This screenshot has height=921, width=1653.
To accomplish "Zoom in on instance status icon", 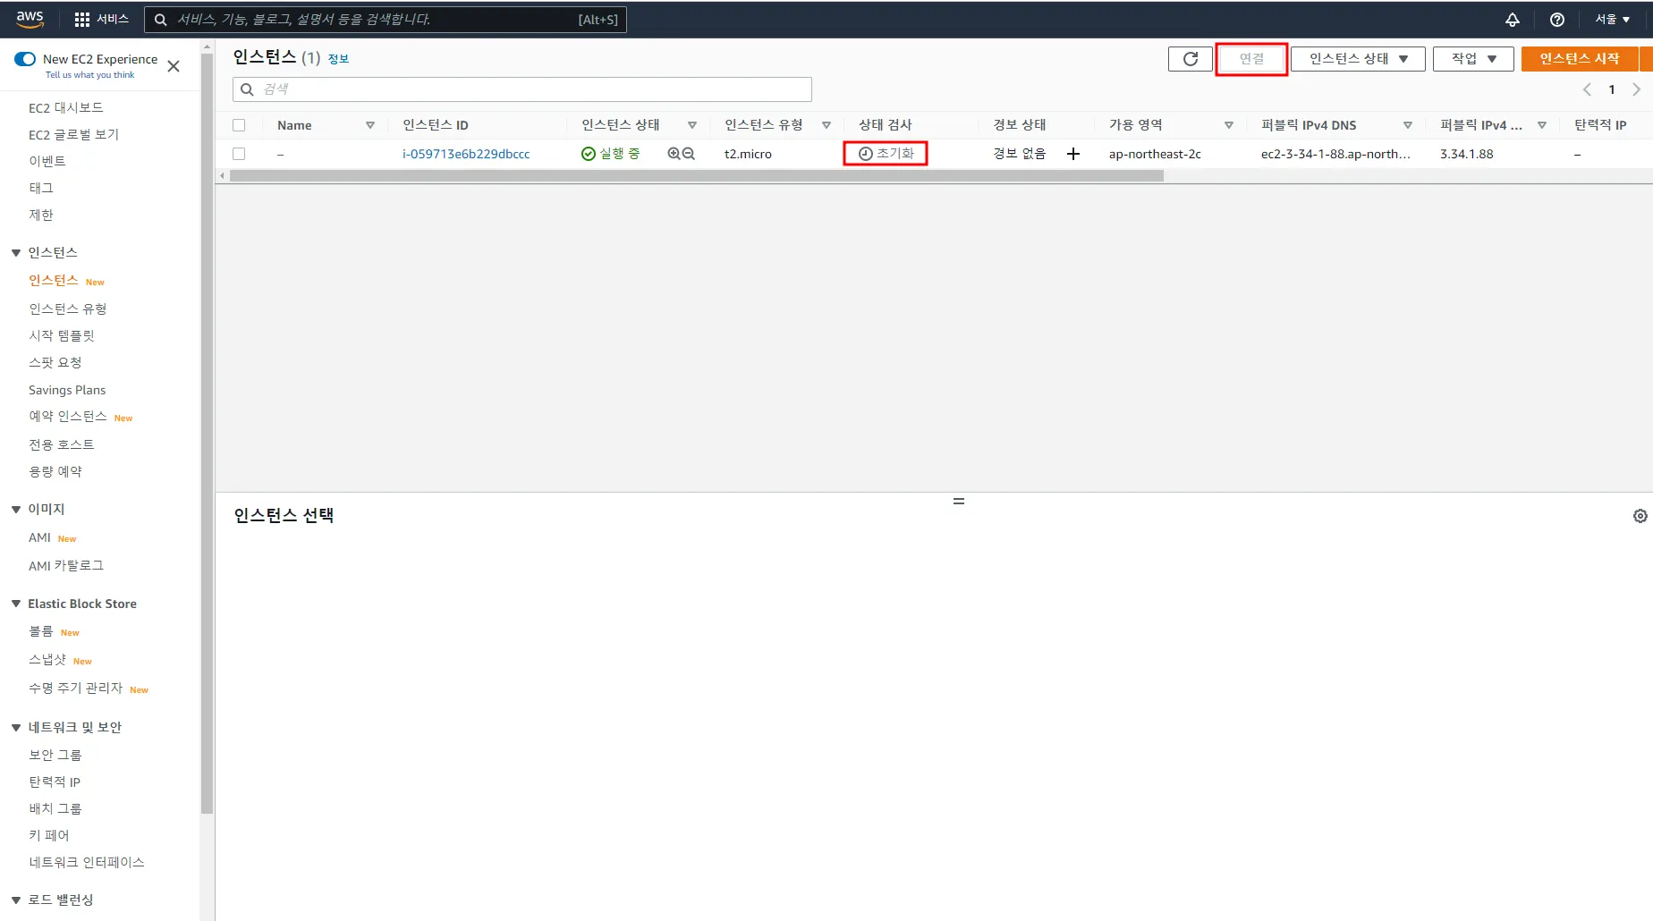I will click(x=674, y=154).
